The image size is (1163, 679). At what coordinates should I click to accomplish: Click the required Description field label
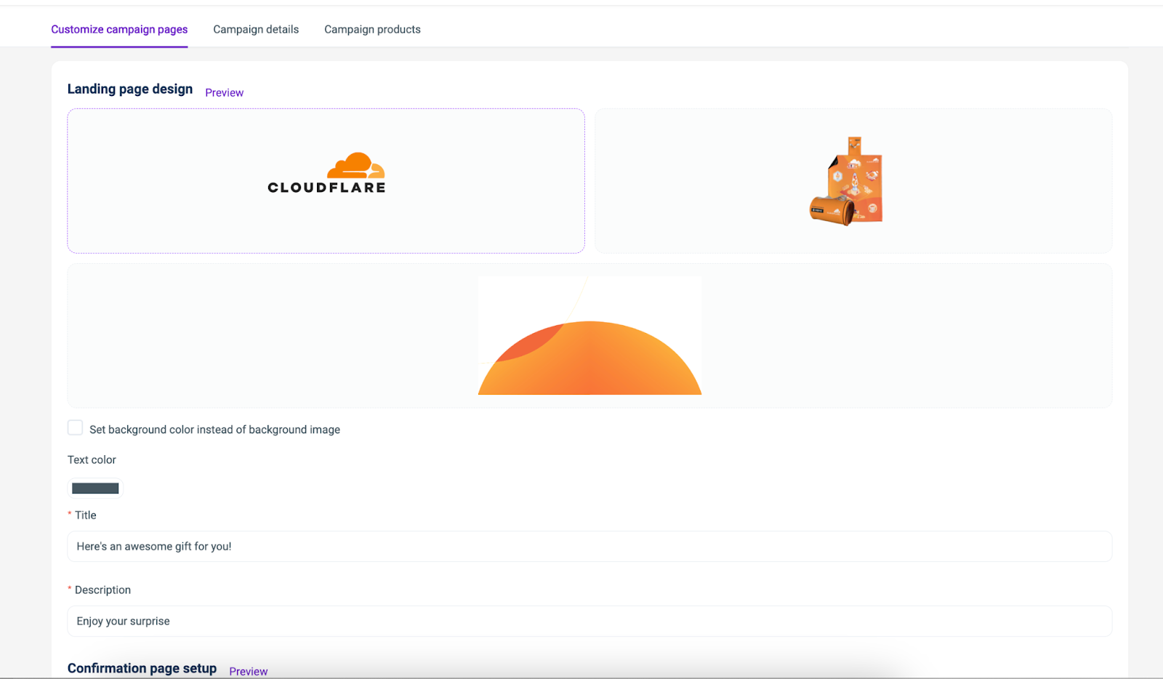point(102,590)
